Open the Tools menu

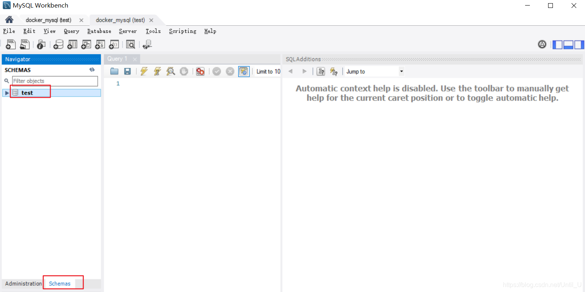153,31
